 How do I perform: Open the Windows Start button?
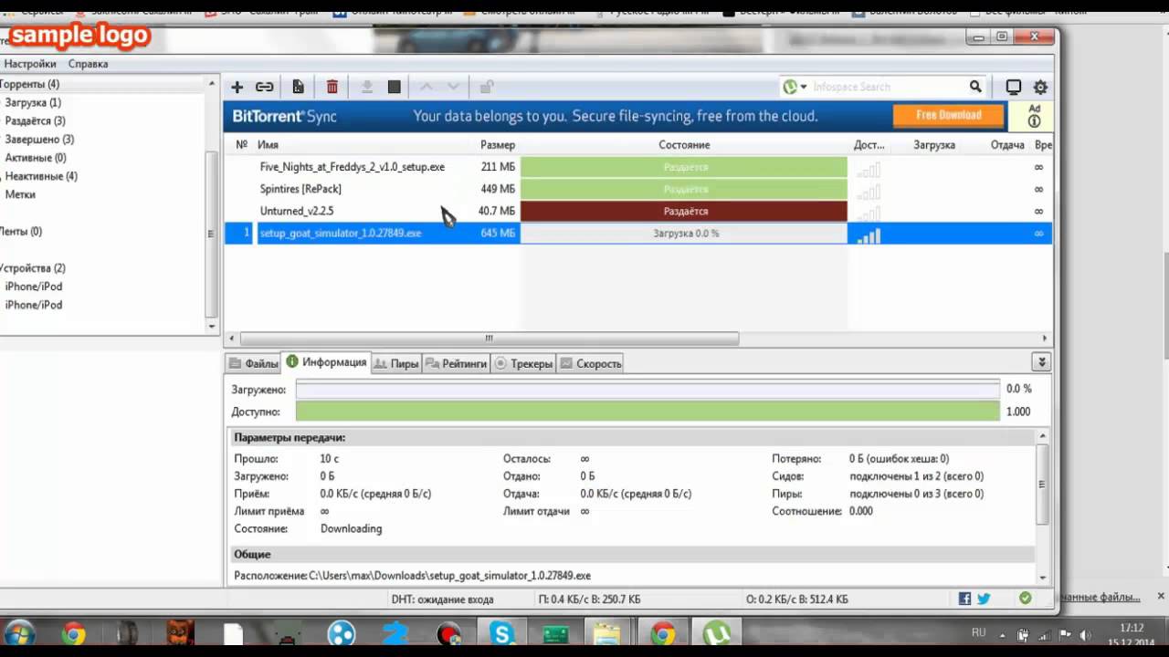click(19, 634)
